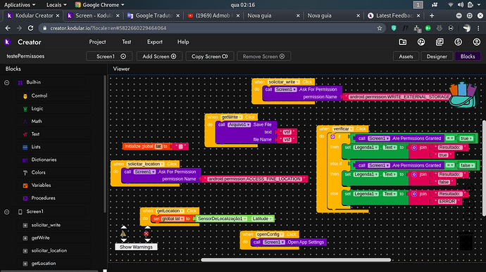
Task: Reload the page in Chrome
Action: pos(30,28)
